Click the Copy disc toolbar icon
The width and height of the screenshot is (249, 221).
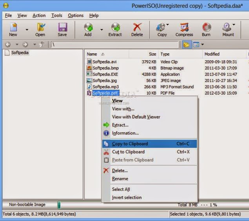pyautogui.click(x=160, y=27)
